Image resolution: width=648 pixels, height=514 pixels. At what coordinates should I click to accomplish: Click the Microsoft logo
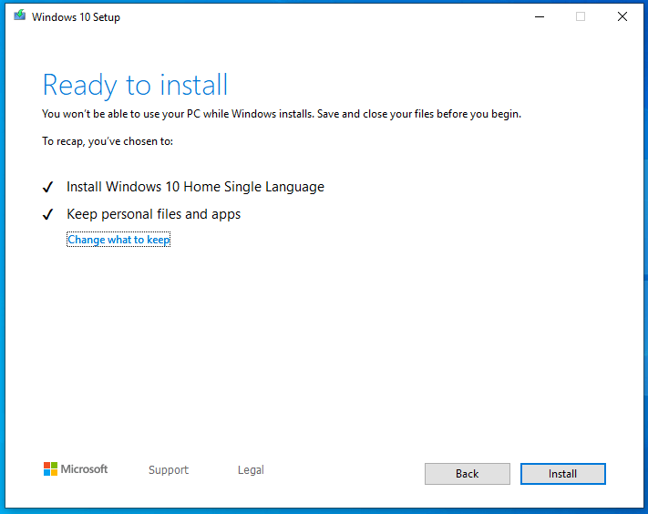point(76,469)
